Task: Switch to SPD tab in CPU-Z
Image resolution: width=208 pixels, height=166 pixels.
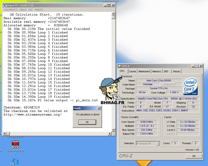Action: pos(166,71)
